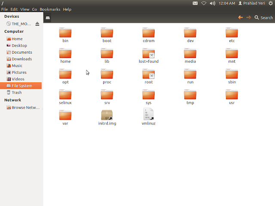This screenshot has height=206, width=275.
Task: Open the sound volume indicator
Action: click(x=212, y=3)
